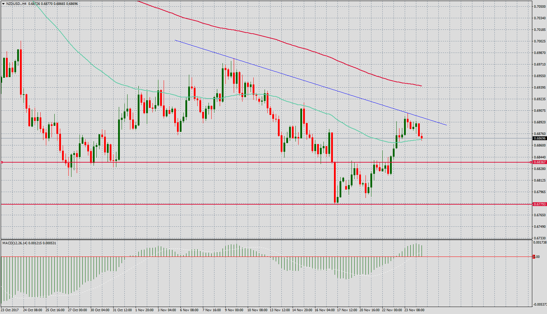Click the 0.70500 value on the price scale

coord(539,6)
